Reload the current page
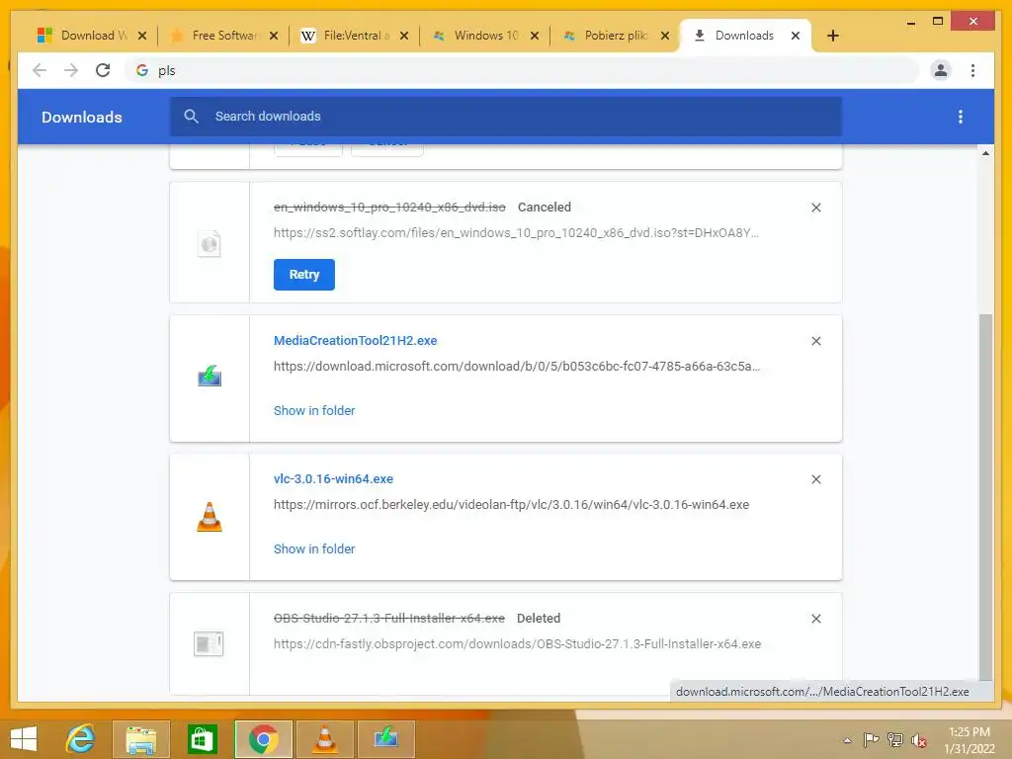 [x=103, y=70]
